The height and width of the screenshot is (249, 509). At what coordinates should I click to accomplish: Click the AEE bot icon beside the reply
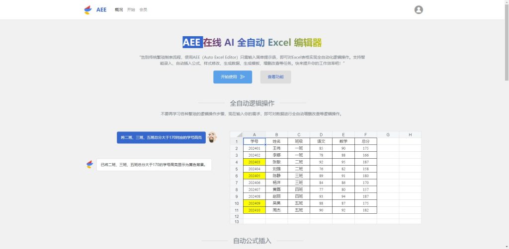tap(89, 164)
